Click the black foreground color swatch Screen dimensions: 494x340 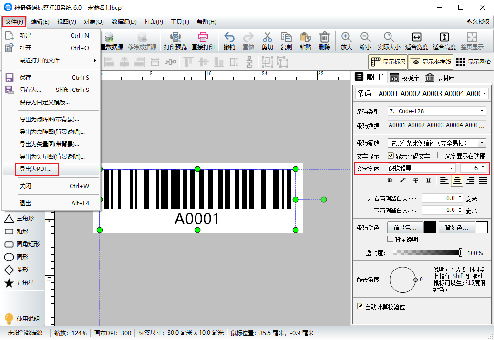[x=431, y=228]
